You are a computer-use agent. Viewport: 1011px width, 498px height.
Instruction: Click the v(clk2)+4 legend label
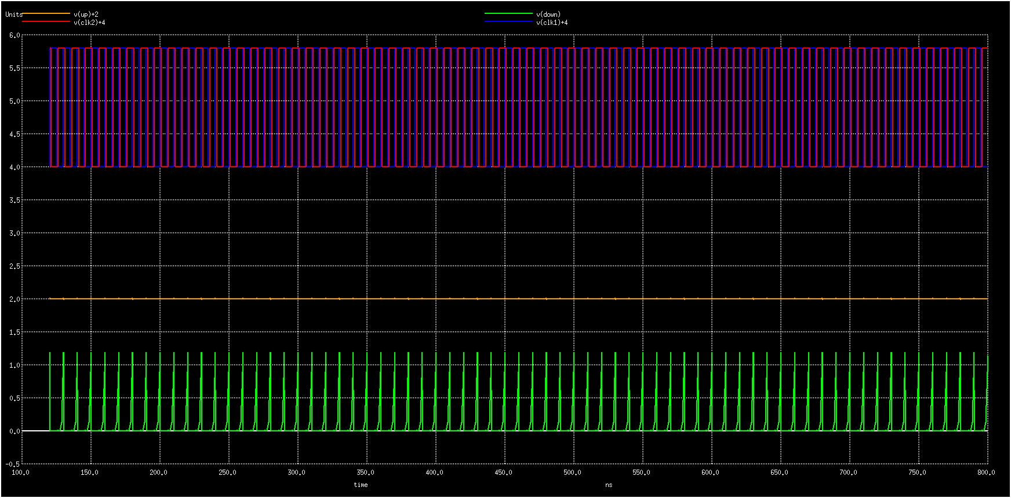pos(89,23)
